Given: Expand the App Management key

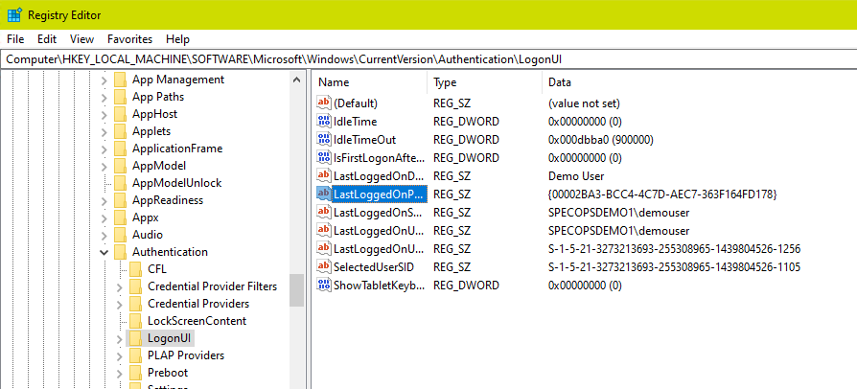Looking at the screenshot, I should point(104,80).
